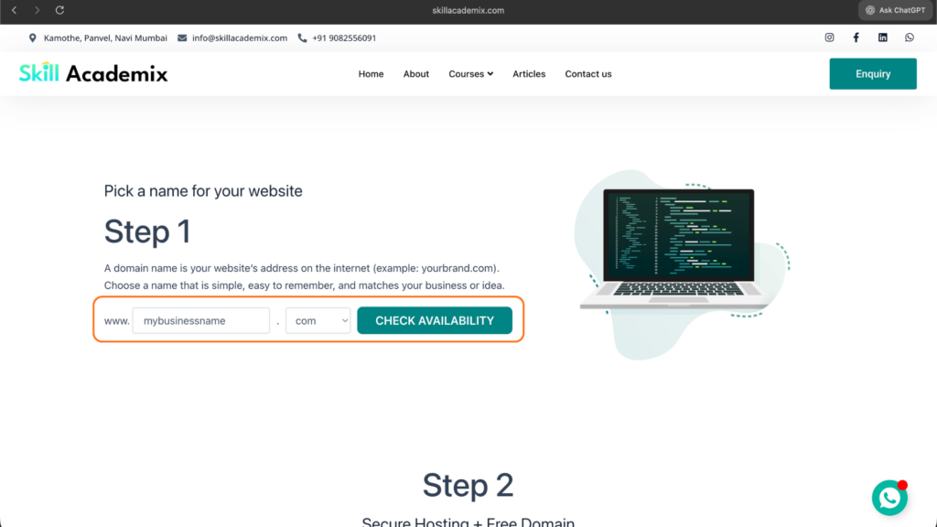937x527 pixels.
Task: Open the Articles menu item
Action: point(529,74)
